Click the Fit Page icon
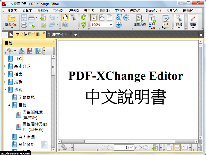The image size is (206, 155). pos(102,18)
